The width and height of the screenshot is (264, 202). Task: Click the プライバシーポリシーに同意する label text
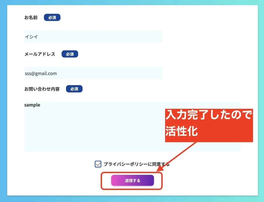(137, 164)
